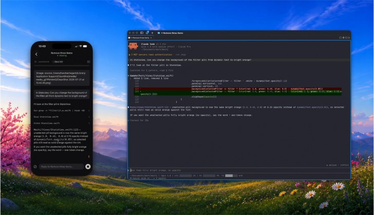Tap the stop button on the phone
This screenshot has width=374, height=215.
(x=88, y=167)
